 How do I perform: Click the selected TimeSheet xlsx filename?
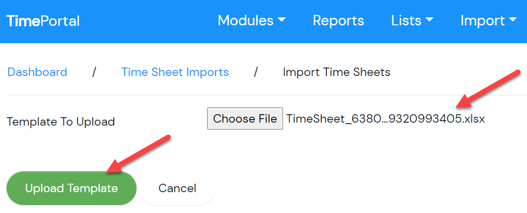[x=385, y=119]
